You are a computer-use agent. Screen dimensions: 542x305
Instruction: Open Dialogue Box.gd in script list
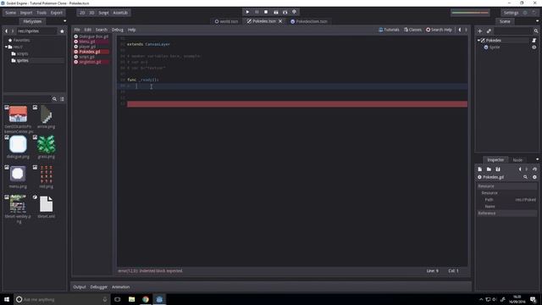pos(93,36)
